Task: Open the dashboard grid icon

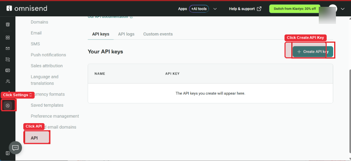Action: (8, 38)
